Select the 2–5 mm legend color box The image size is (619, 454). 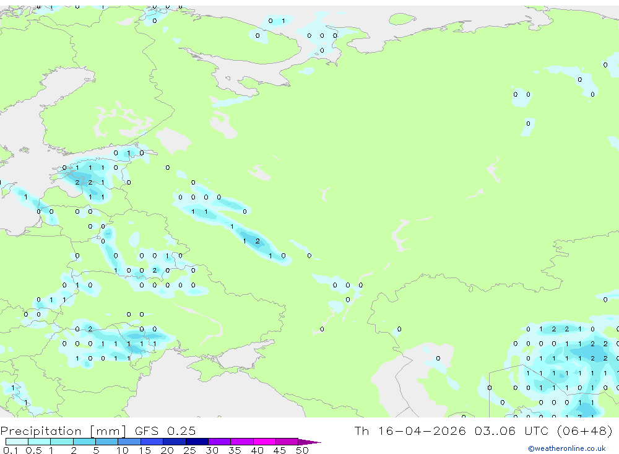pyautogui.click(x=84, y=442)
